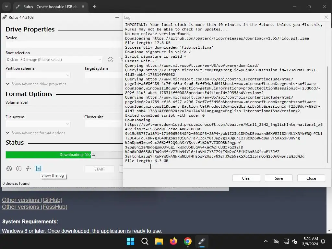The height and width of the screenshot is (249, 332).
Task: Open Other versions (FossHub) link
Action: click(x=35, y=207)
